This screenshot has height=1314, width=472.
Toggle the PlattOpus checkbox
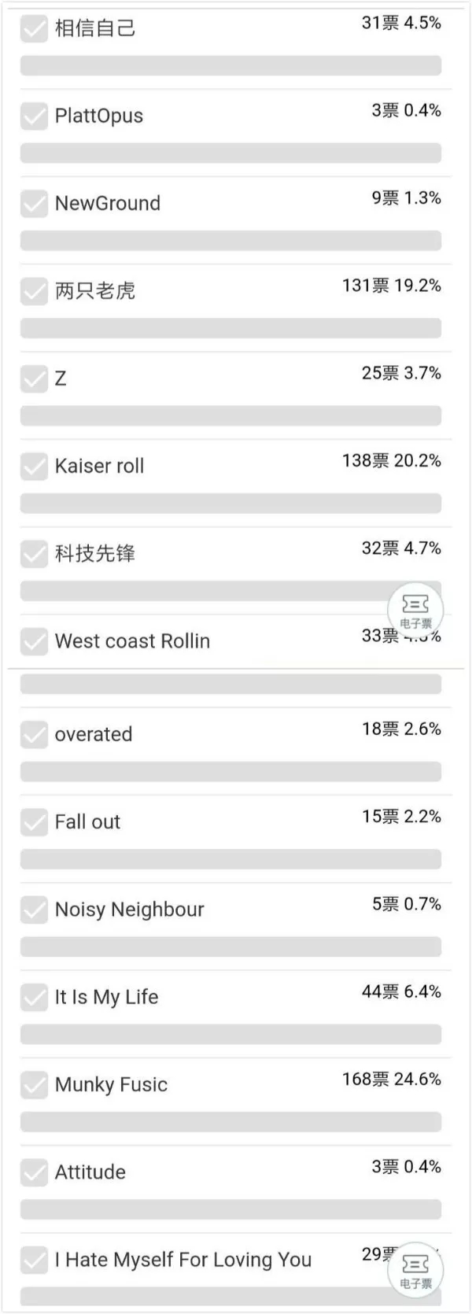pyautogui.click(x=34, y=116)
